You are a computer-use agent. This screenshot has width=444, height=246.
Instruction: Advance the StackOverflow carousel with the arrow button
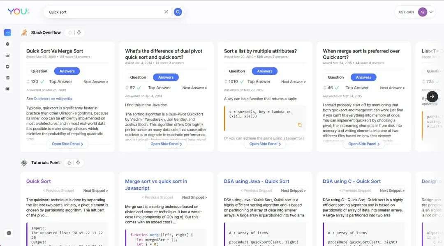(x=432, y=97)
